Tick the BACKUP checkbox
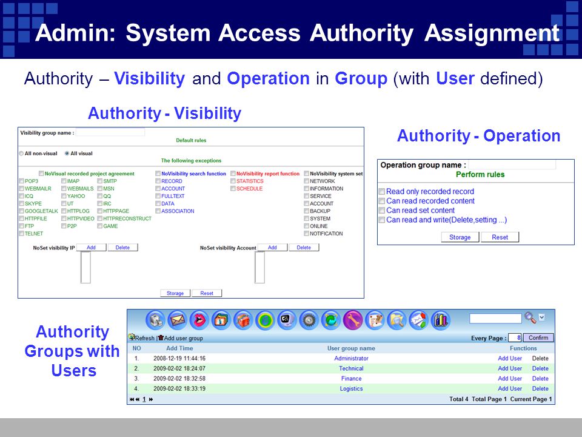 307,211
